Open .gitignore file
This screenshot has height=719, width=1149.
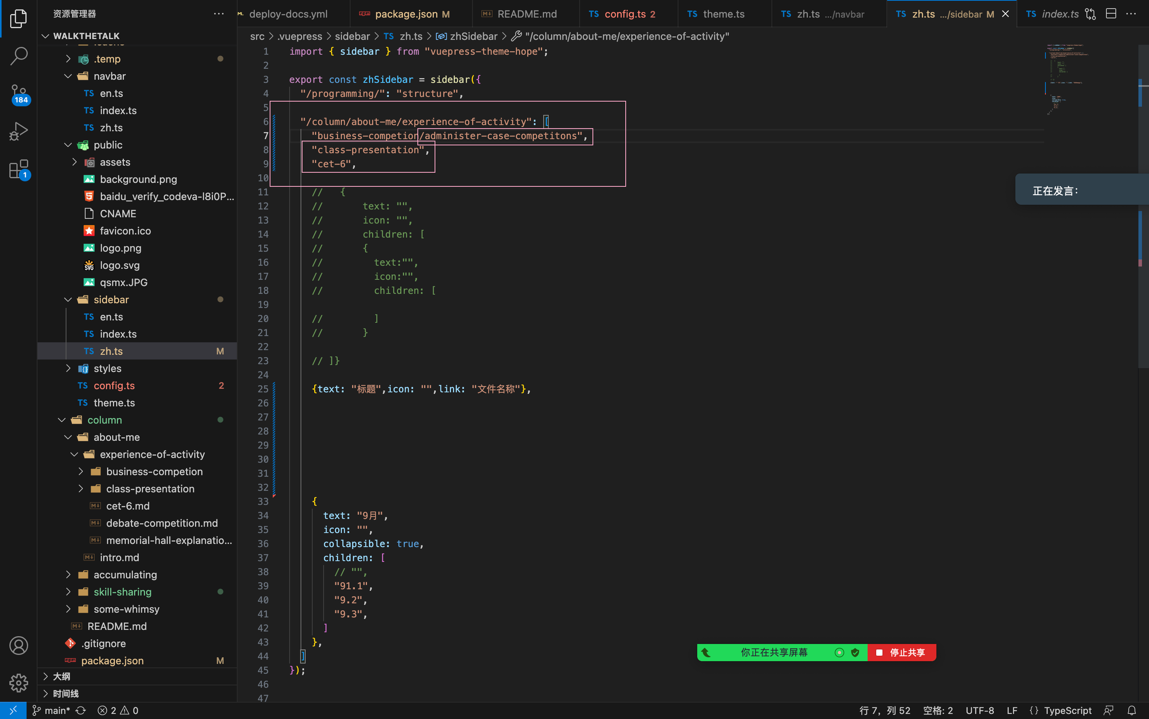(137, 644)
